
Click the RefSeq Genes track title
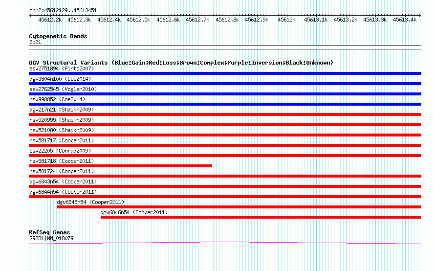49,232
